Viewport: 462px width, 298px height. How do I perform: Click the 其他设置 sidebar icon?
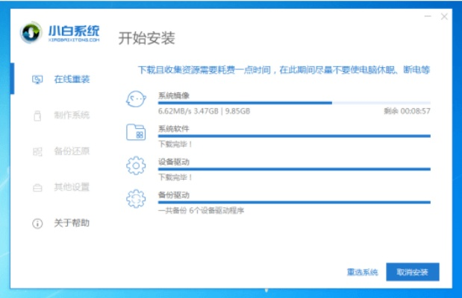[x=37, y=187]
